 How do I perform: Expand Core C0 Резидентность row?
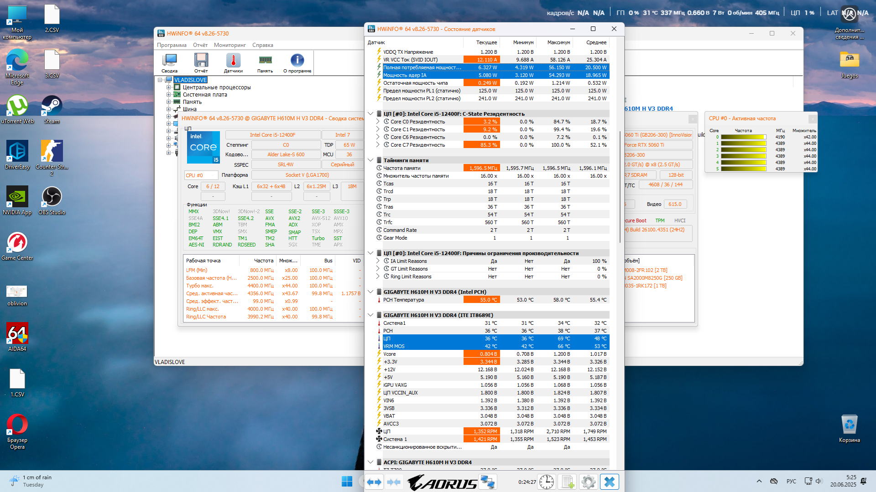(x=378, y=122)
